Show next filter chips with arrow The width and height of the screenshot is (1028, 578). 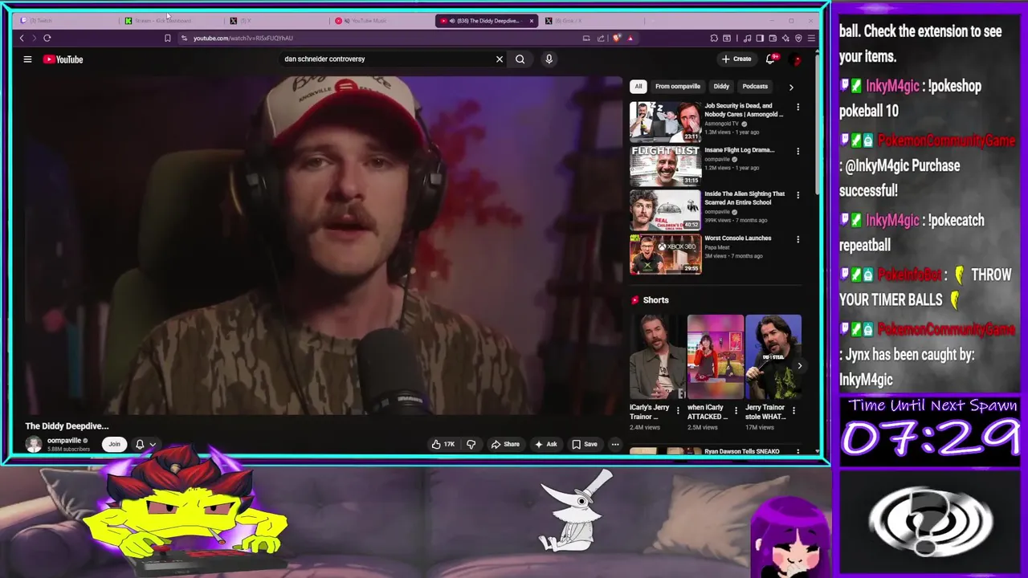click(x=791, y=87)
